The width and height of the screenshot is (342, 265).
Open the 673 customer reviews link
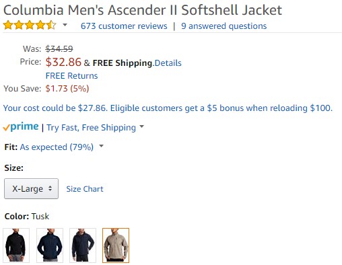(x=124, y=26)
